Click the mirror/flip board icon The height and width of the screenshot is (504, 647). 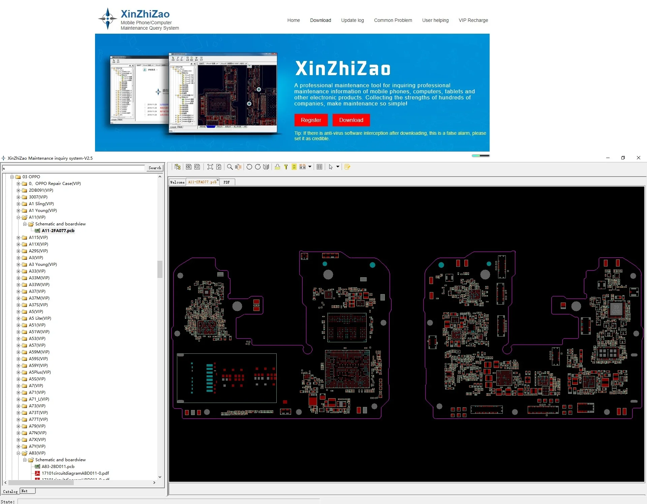click(x=266, y=167)
